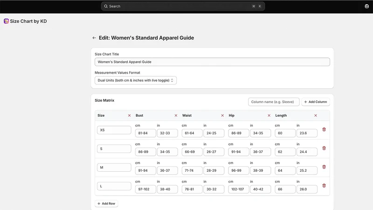Click the back arrow beside Edit title

click(x=94, y=38)
